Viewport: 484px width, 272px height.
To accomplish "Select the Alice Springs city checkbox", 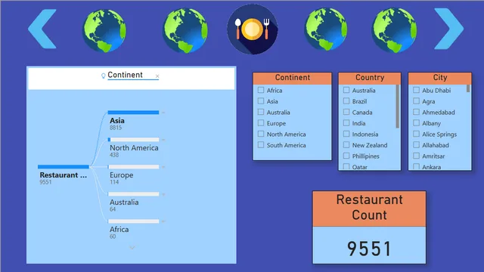I will pos(416,134).
